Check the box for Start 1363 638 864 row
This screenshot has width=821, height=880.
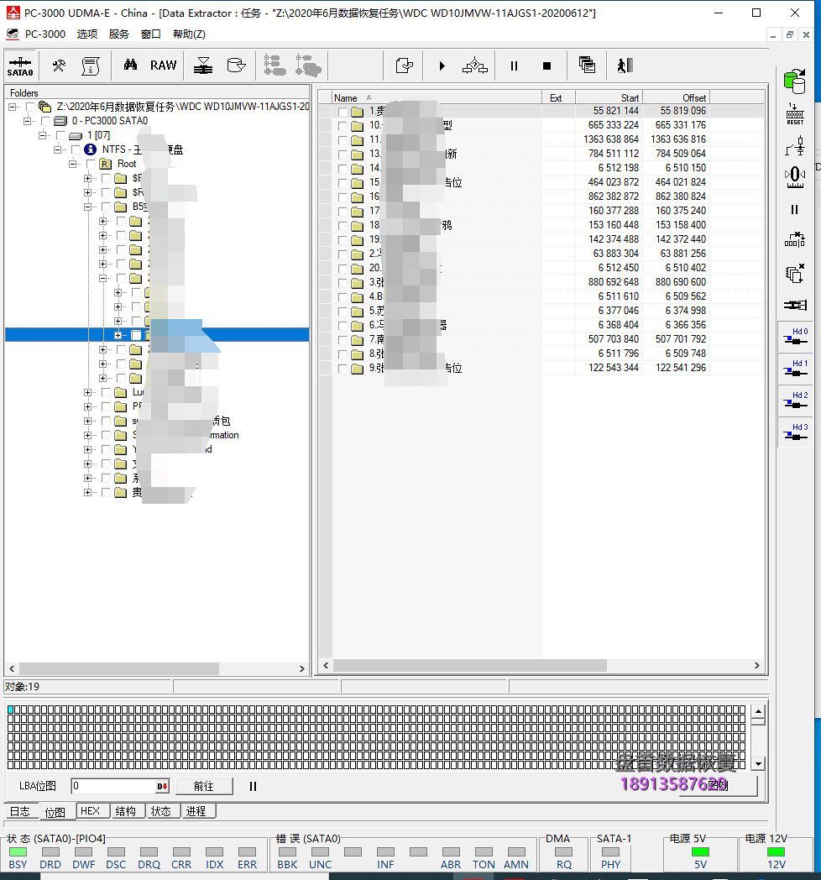(343, 139)
